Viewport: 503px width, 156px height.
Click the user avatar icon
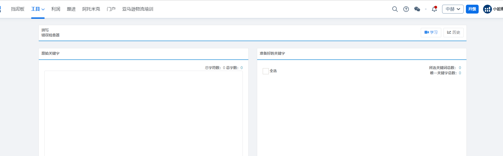click(487, 9)
